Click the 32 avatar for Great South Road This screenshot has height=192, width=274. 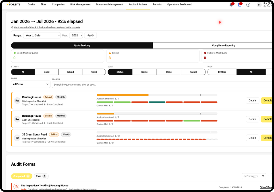point(17,138)
